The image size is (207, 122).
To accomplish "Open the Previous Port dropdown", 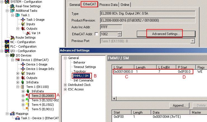I will click(193, 41).
